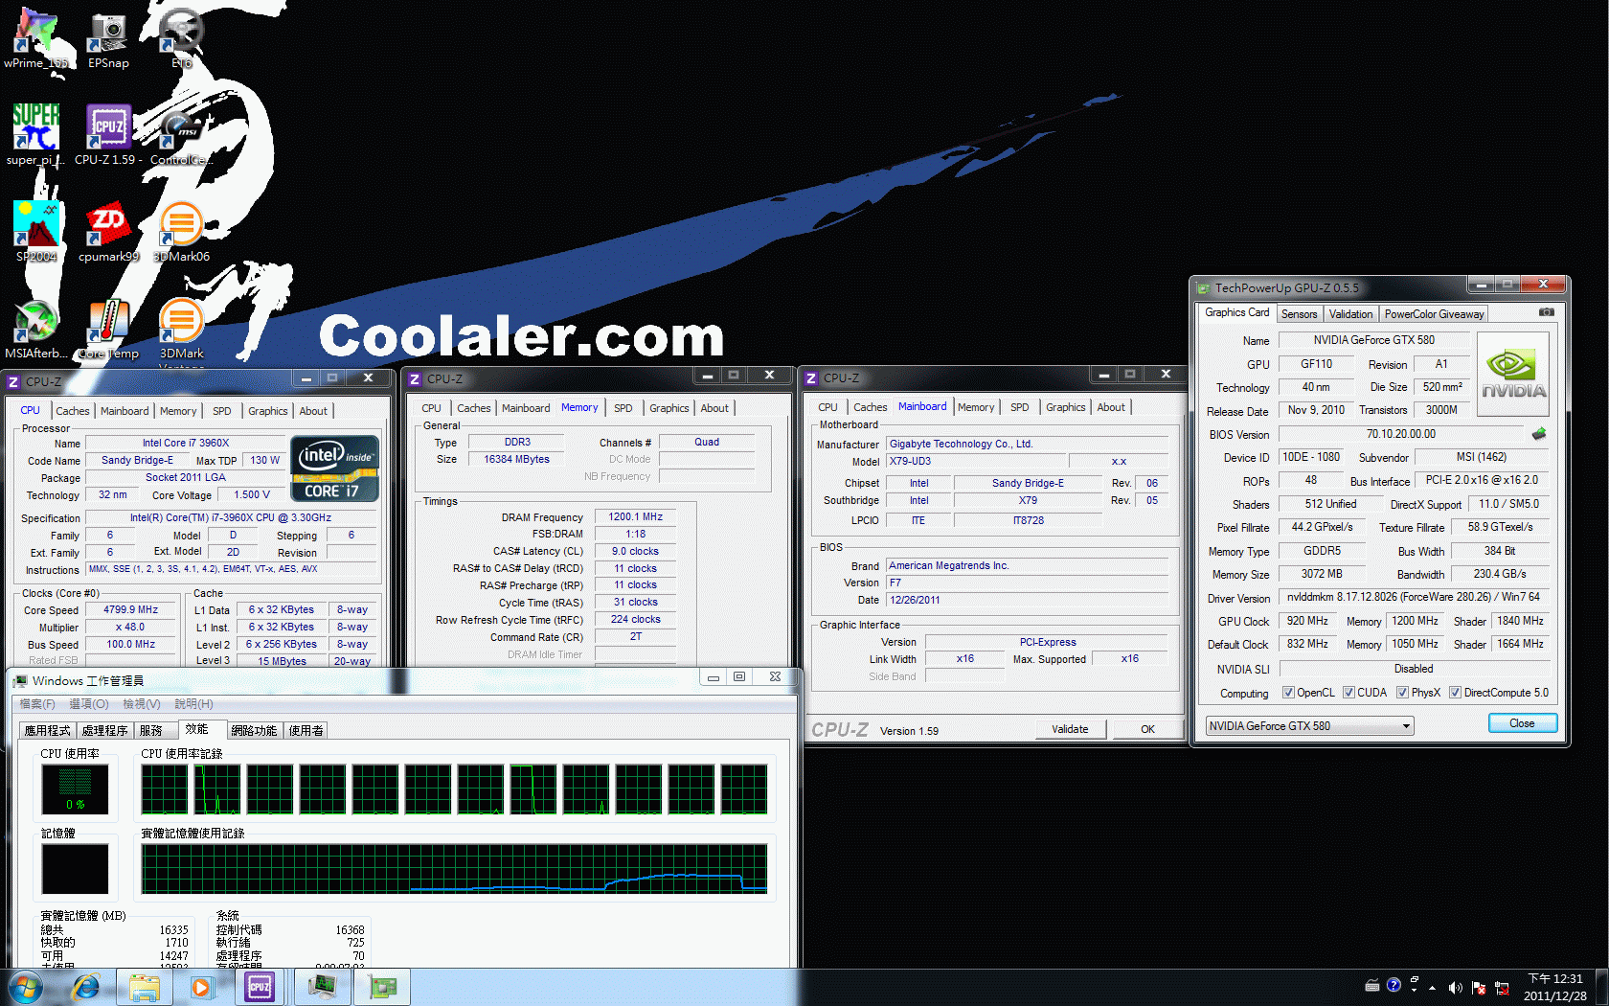Click the physical memory usage history graph
Screen dimensions: 1609x1006
pyautogui.click(x=454, y=869)
